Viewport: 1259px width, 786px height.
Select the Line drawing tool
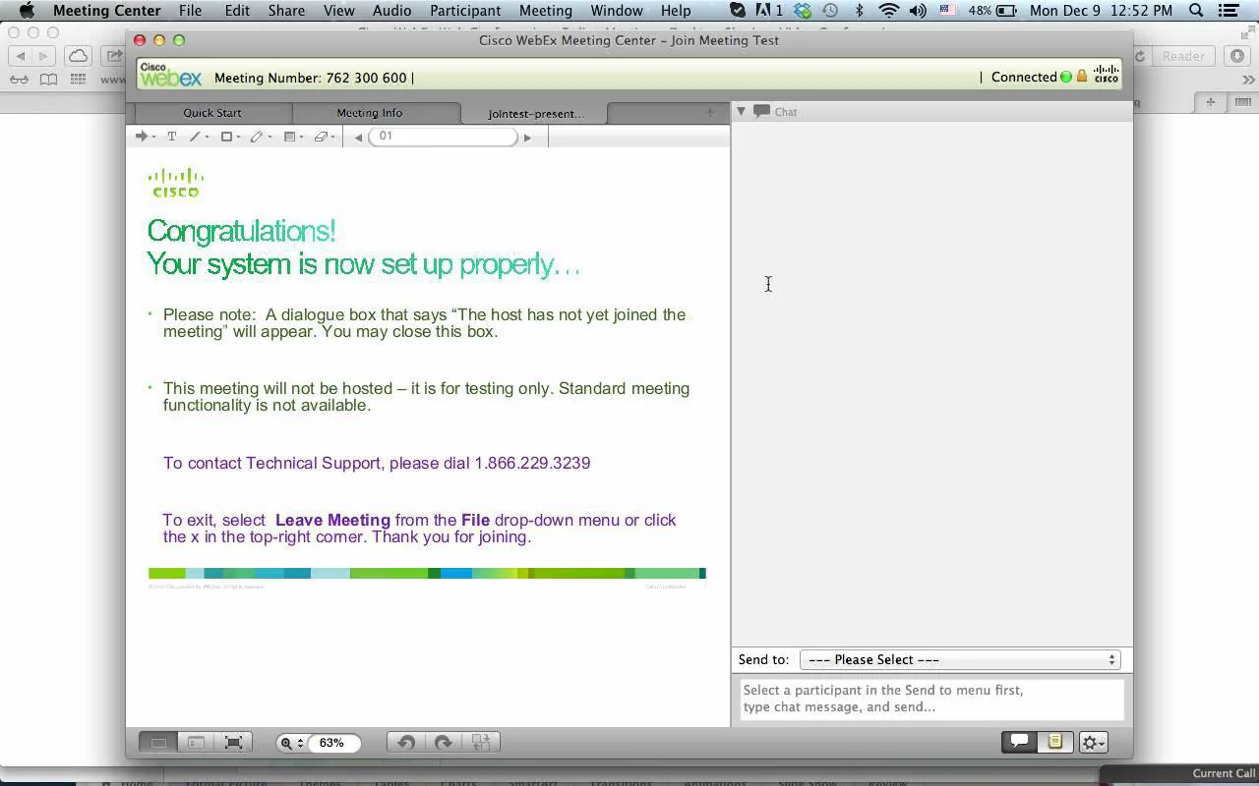(x=195, y=137)
